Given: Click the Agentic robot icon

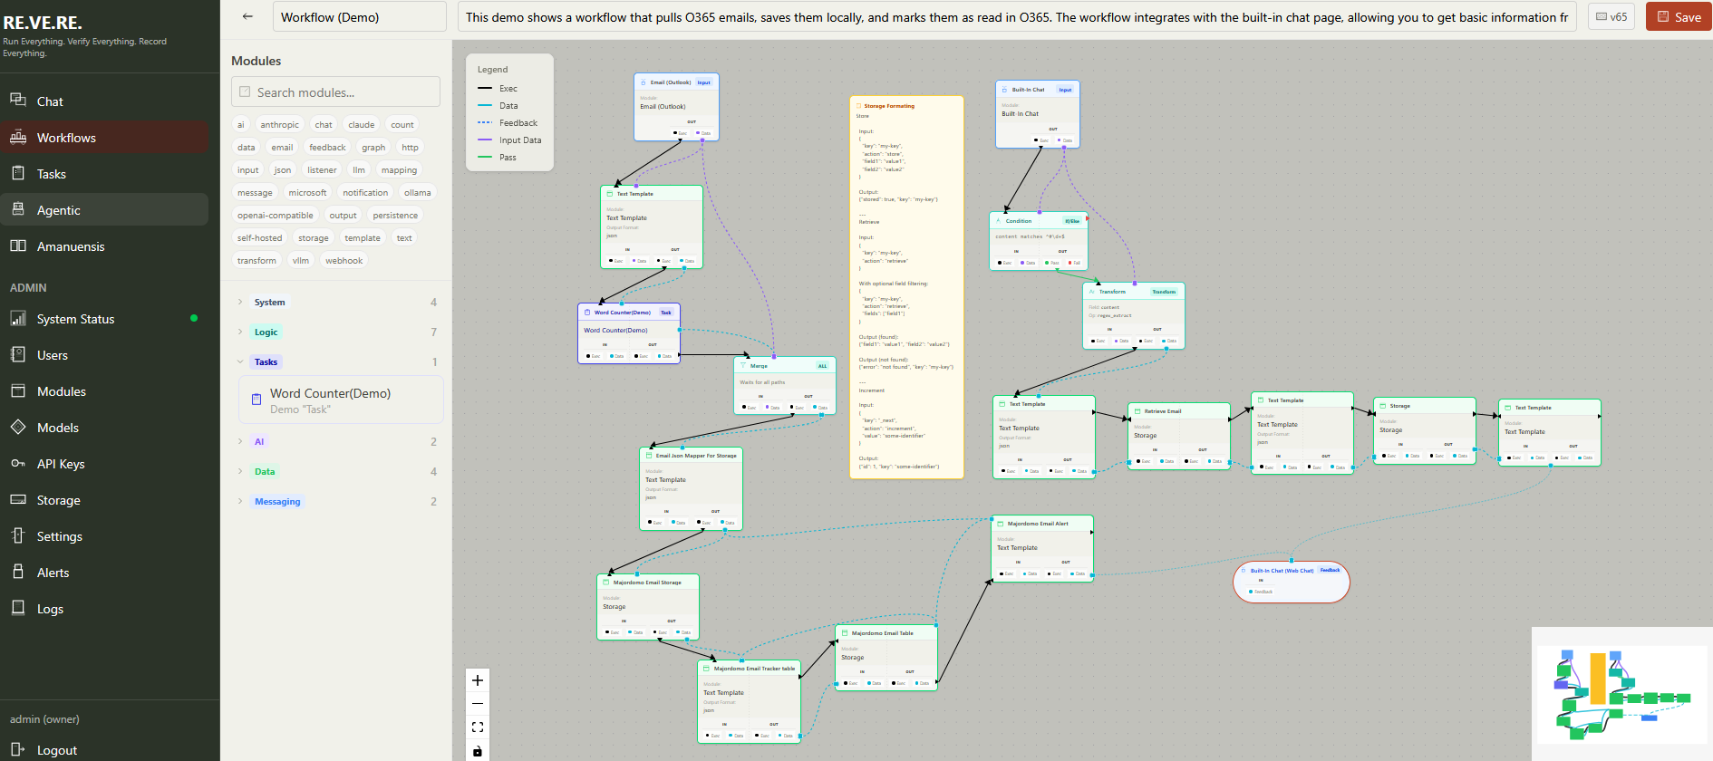Looking at the screenshot, I should pyautogui.click(x=18, y=209).
